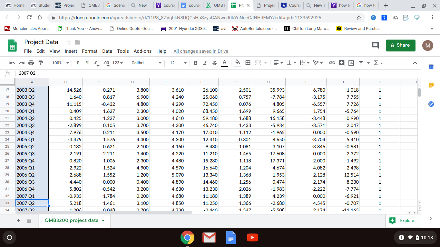Image resolution: width=440 pixels, height=247 pixels.
Task: Open the Edit menu
Action: [41, 51]
